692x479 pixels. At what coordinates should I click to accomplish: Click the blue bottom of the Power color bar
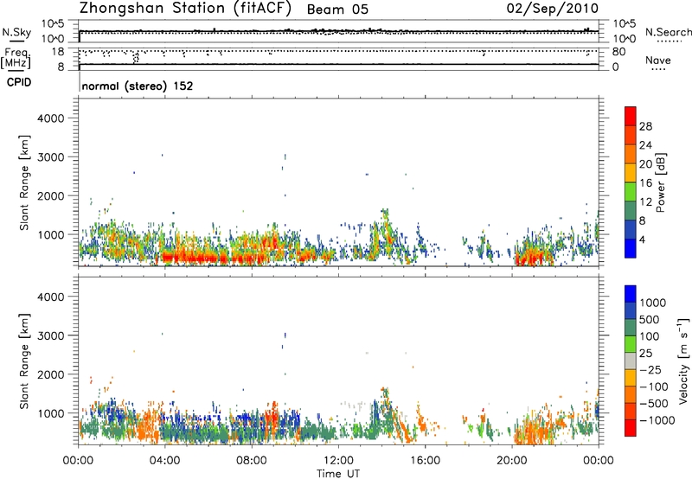coord(631,248)
